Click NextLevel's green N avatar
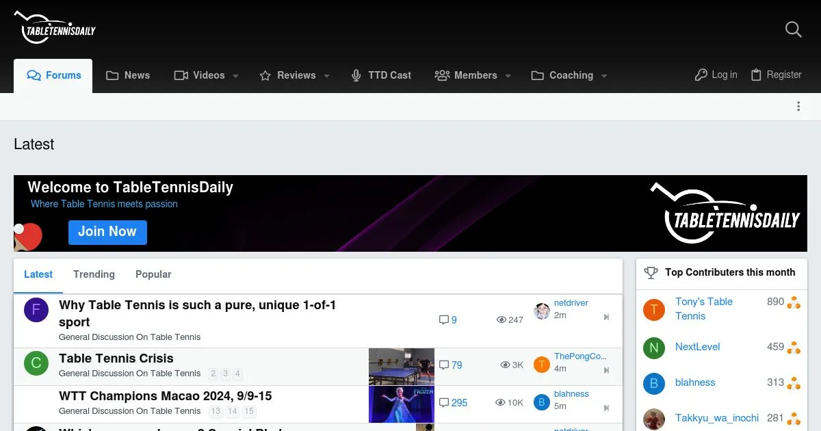This screenshot has height=431, width=821. point(654,348)
